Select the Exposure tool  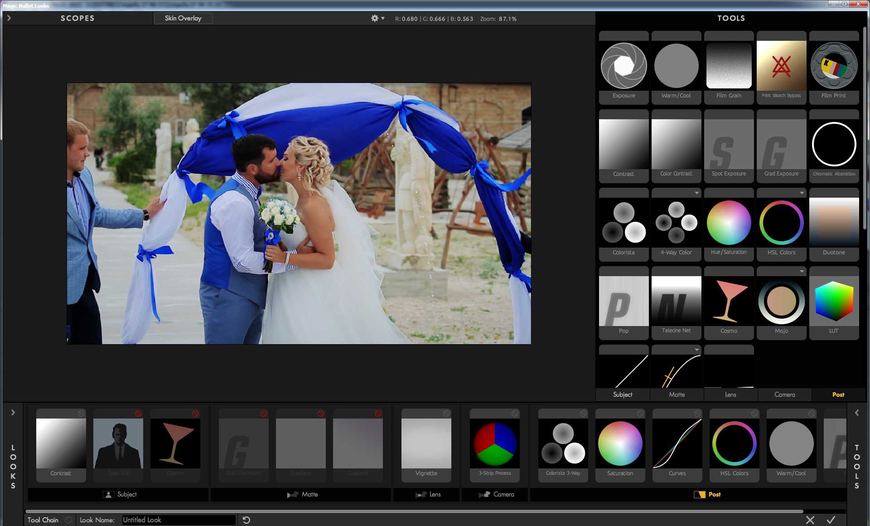coord(623,65)
